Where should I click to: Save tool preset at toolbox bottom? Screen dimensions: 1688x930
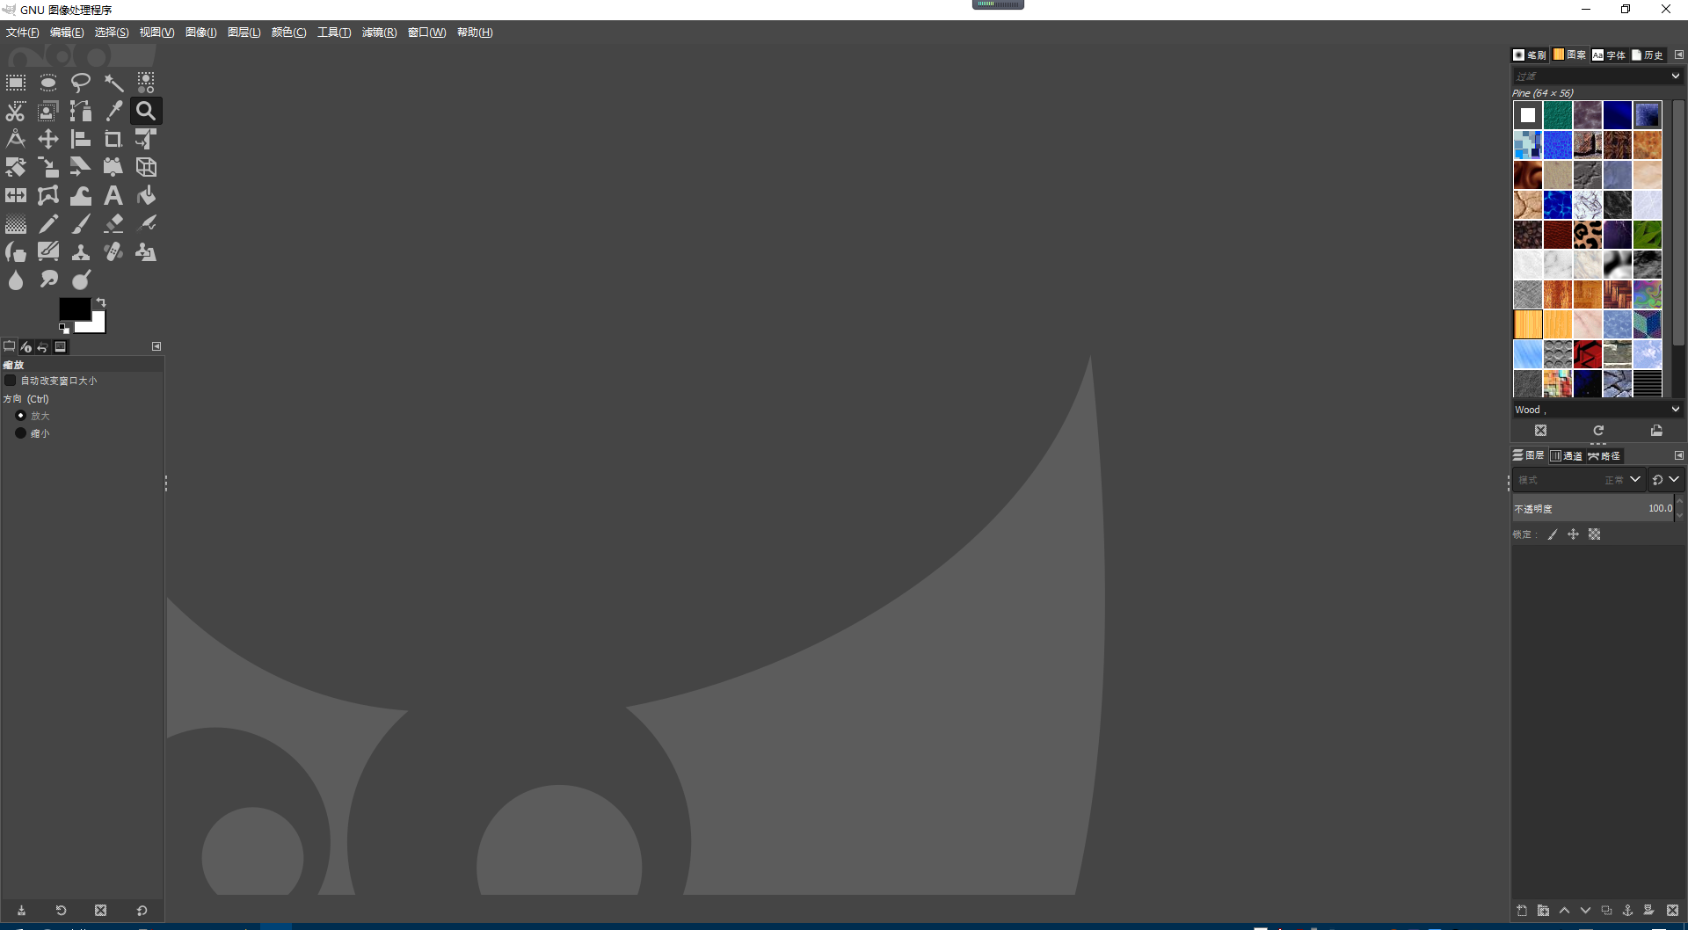tap(21, 911)
